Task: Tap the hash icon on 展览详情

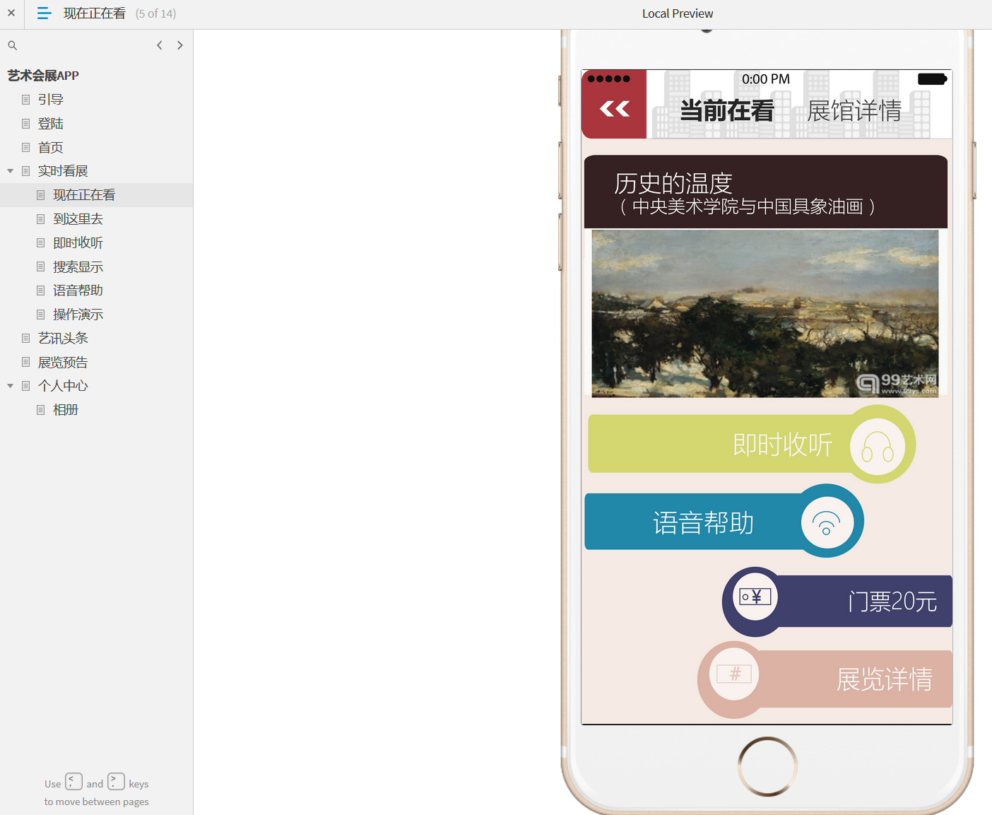Action: coord(735,674)
